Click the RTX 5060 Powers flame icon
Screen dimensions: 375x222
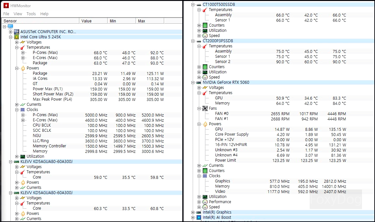(205, 124)
